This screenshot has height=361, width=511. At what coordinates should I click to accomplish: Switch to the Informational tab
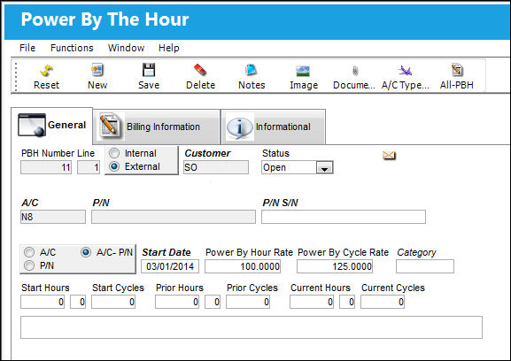[x=273, y=127]
